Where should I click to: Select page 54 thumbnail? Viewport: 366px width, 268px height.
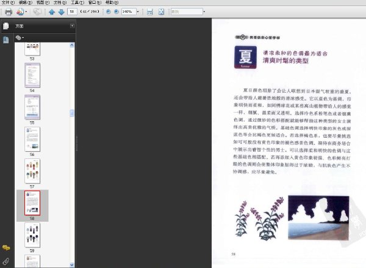coord(32,75)
